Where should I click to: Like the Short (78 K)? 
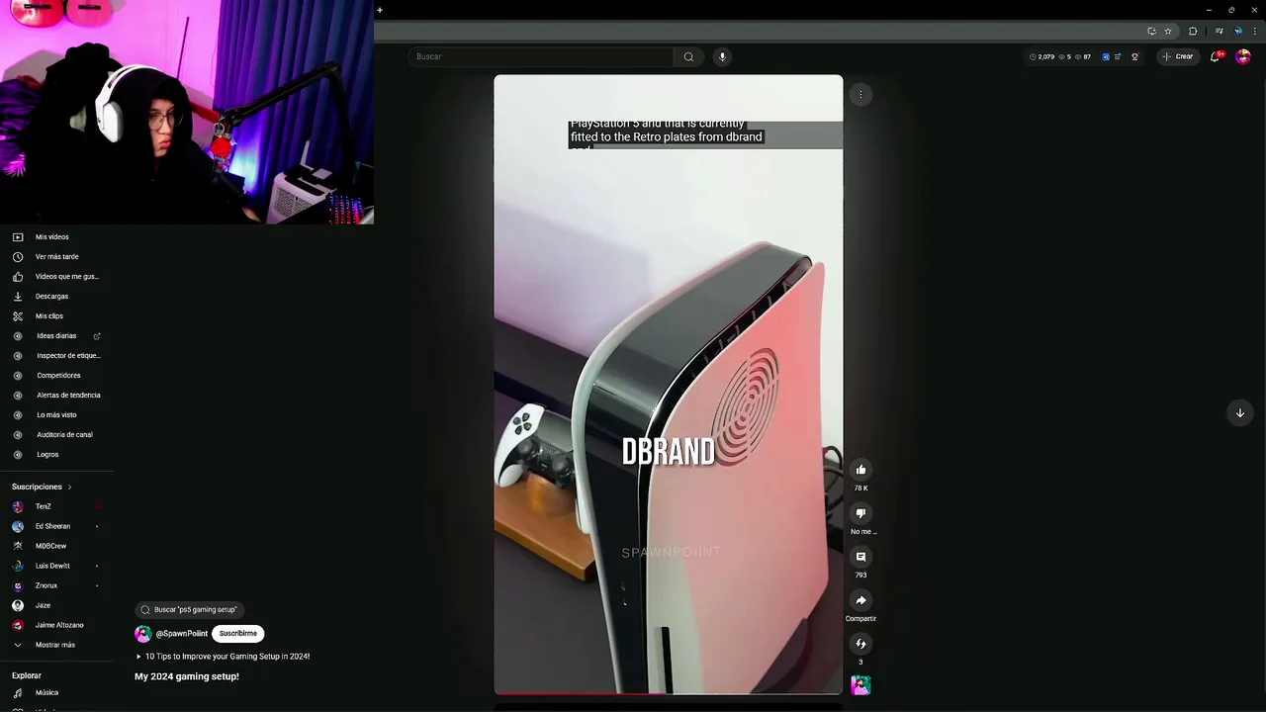[x=860, y=470]
